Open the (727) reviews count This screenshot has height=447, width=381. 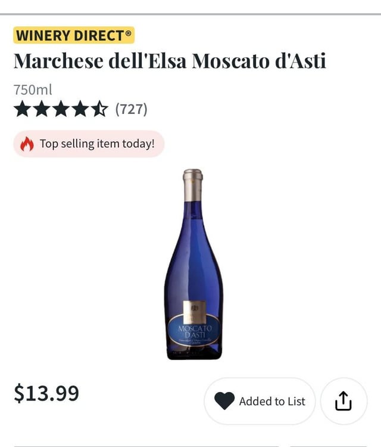pos(131,109)
